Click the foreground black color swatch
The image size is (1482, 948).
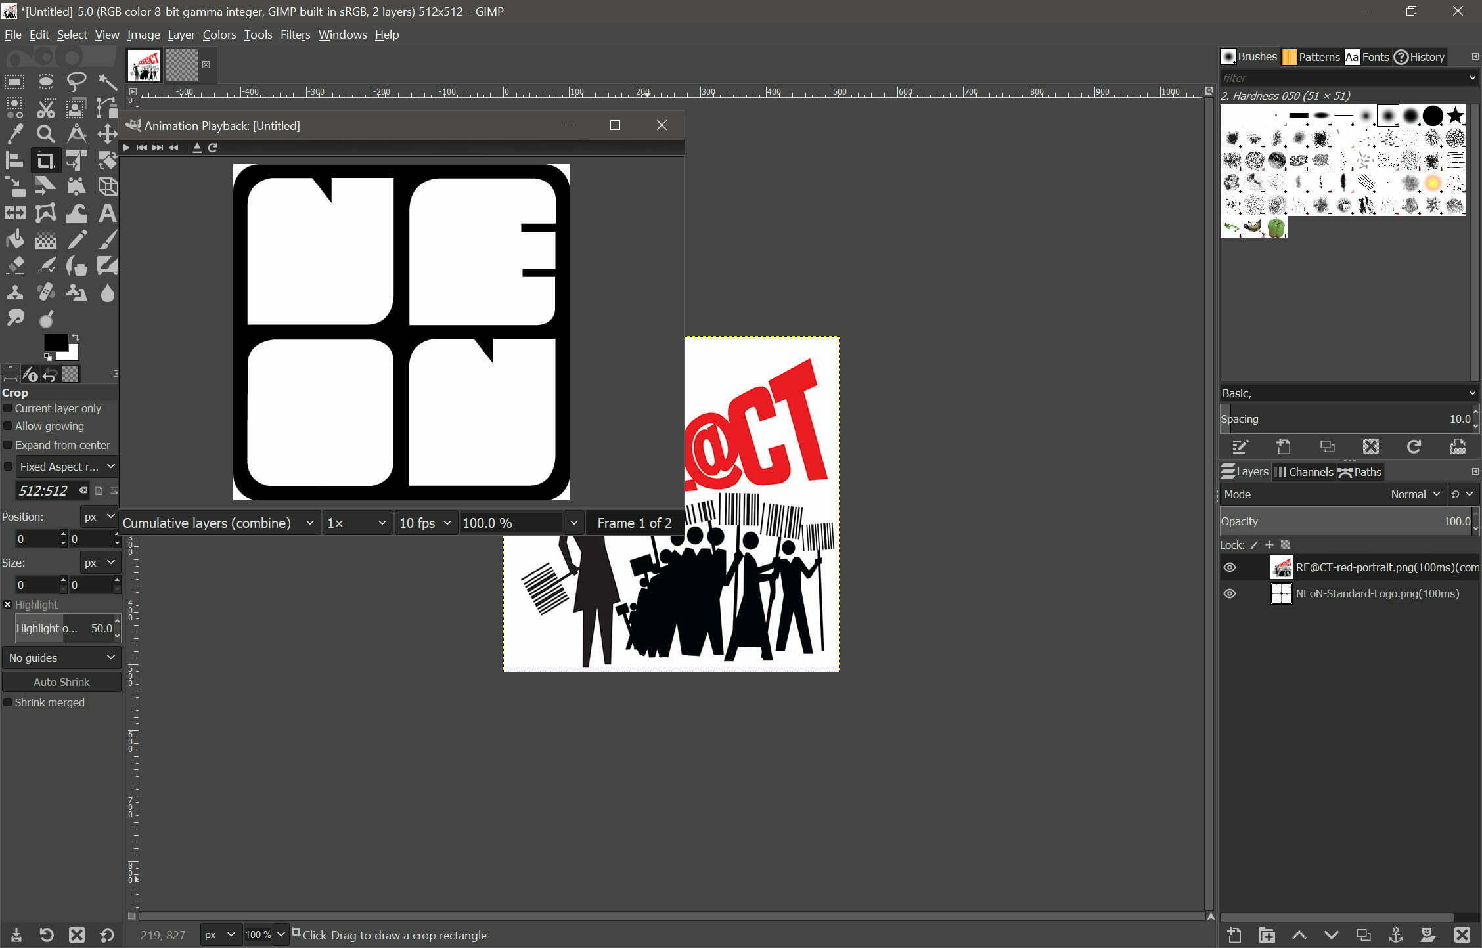tap(55, 342)
